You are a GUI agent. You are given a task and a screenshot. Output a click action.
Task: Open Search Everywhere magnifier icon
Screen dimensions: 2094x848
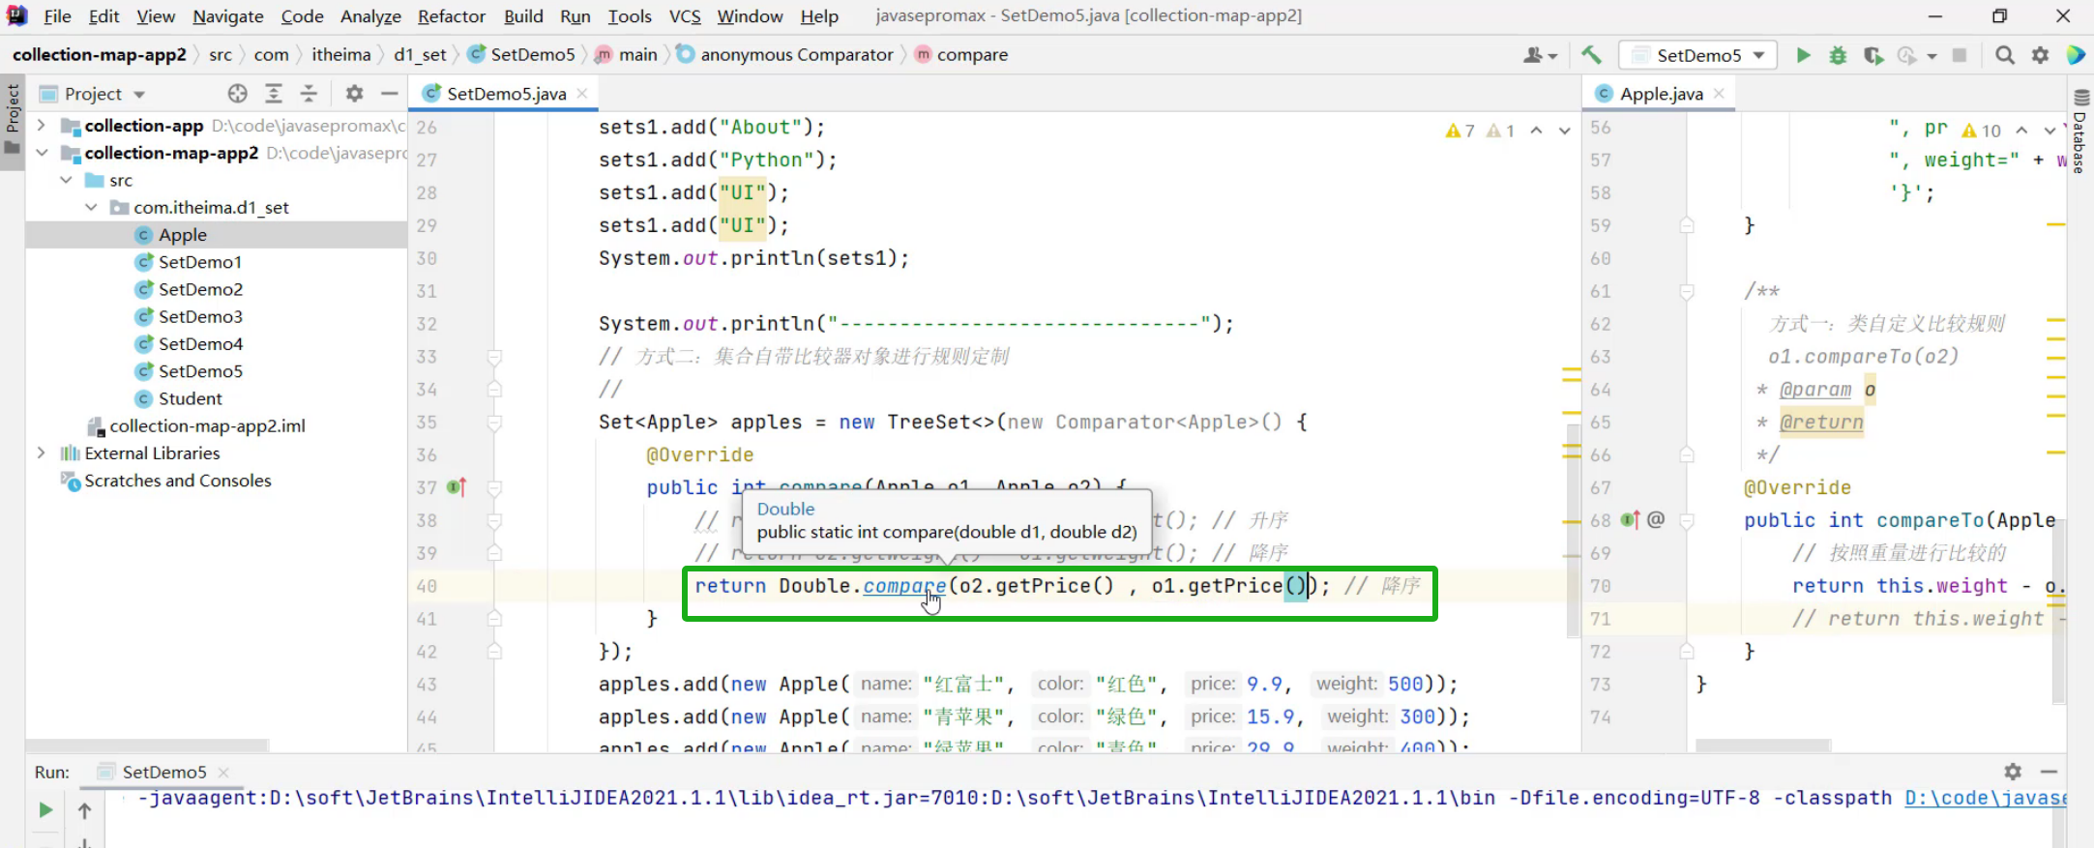tap(2005, 55)
